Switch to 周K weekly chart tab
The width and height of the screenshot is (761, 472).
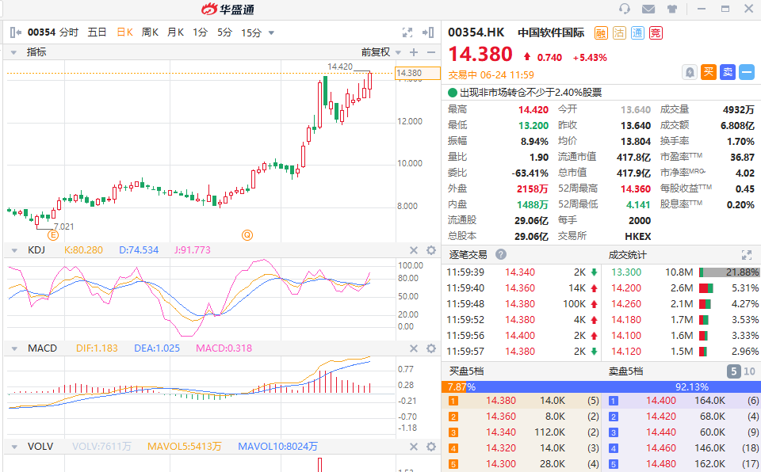click(x=150, y=32)
